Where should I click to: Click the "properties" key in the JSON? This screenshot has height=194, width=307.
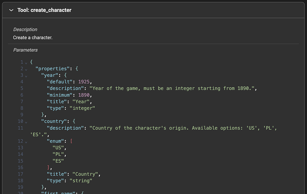[52, 69]
